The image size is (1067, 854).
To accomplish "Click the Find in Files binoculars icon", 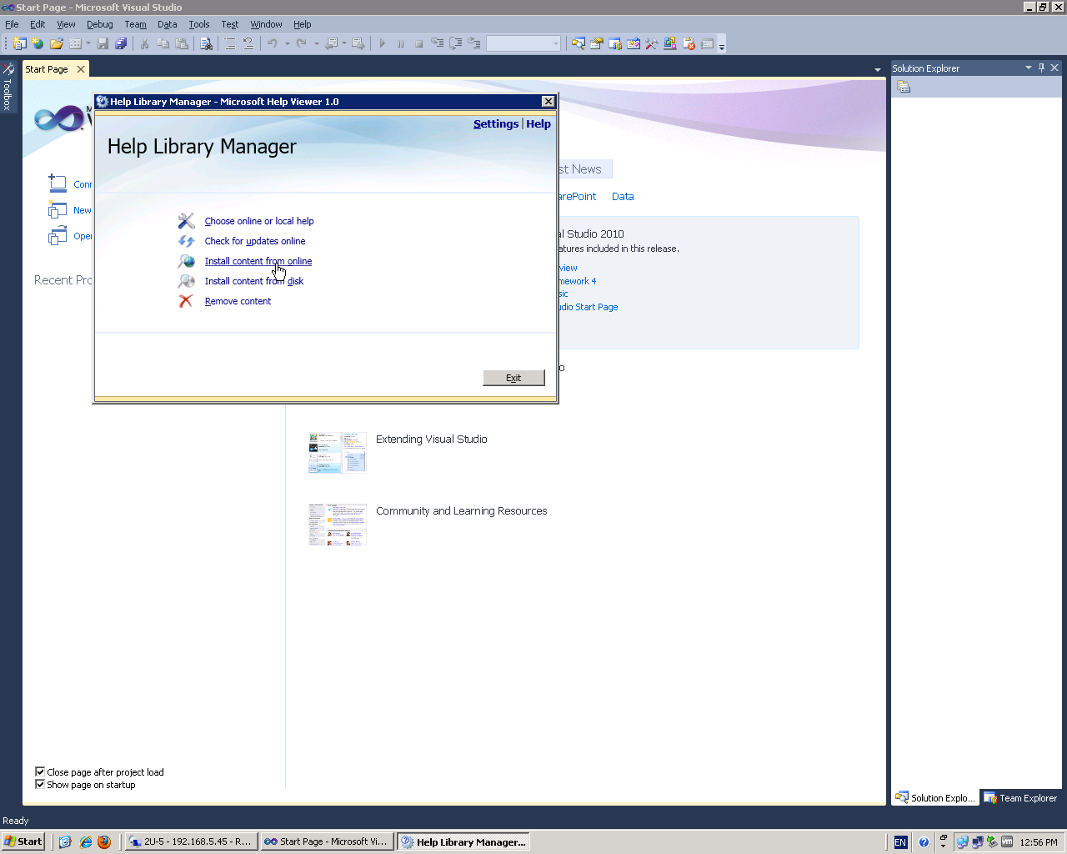I will click(206, 43).
